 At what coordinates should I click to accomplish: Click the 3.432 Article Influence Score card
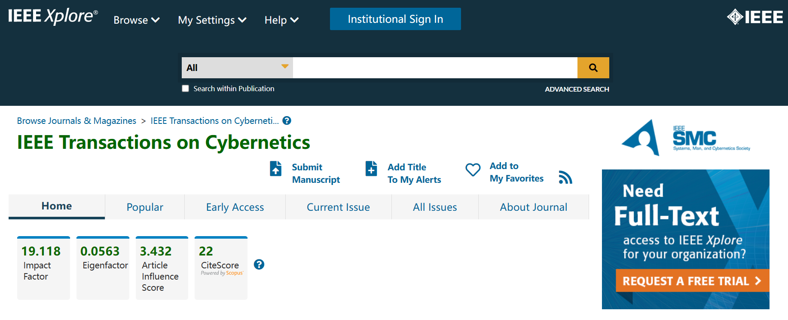coord(162,268)
